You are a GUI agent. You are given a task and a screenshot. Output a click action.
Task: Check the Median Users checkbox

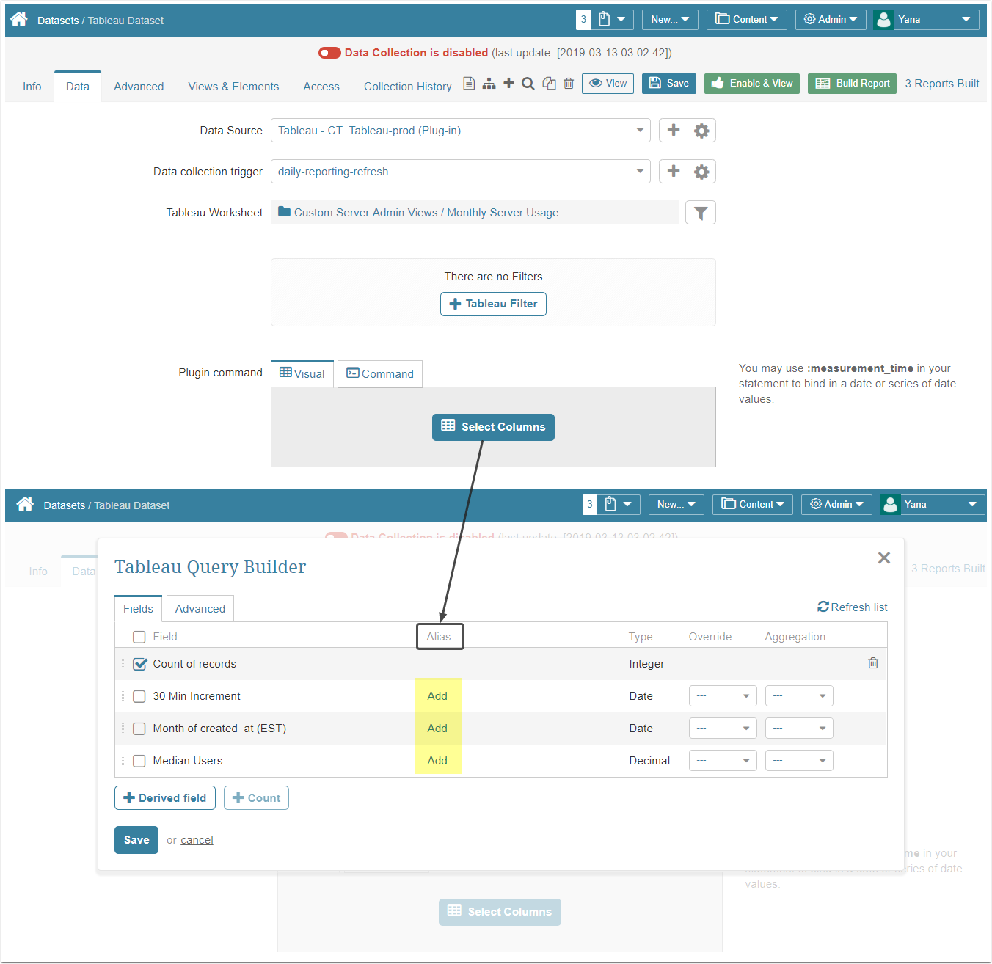(139, 761)
